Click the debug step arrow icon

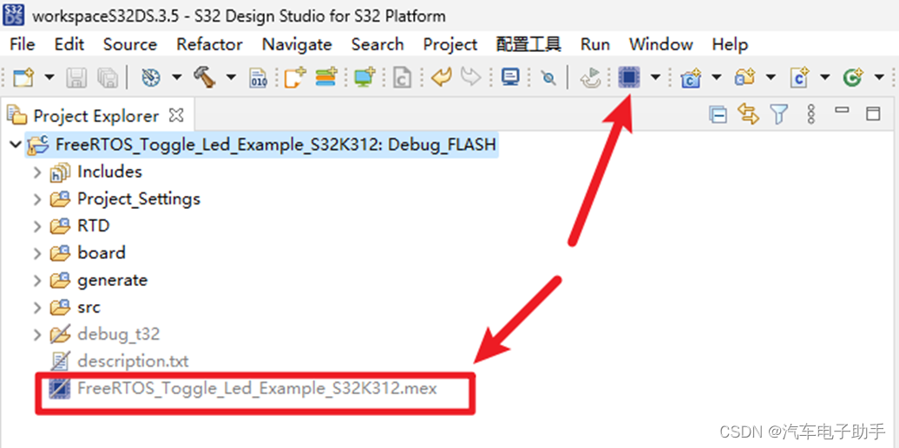(x=590, y=77)
